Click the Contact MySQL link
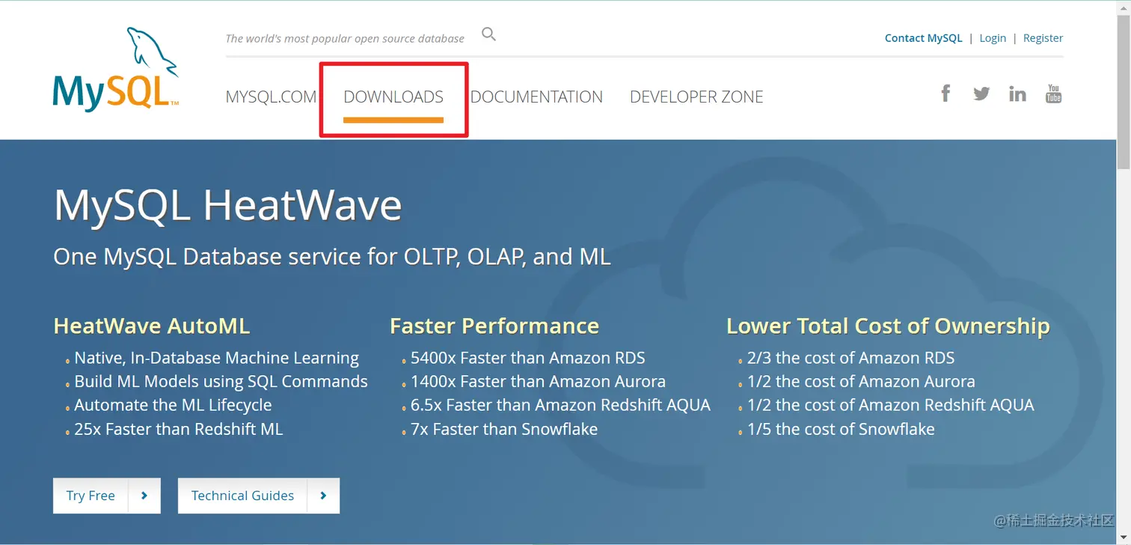The width and height of the screenshot is (1131, 545). pos(923,38)
